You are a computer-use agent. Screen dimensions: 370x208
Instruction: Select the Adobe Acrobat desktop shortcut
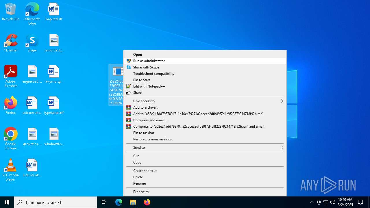point(11,76)
